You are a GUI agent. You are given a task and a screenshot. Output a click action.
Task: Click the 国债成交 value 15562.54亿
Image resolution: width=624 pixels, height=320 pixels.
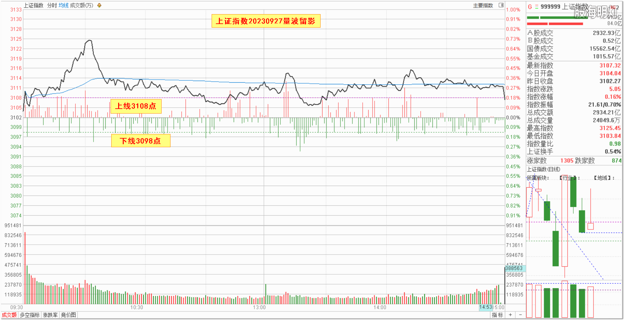605,49
